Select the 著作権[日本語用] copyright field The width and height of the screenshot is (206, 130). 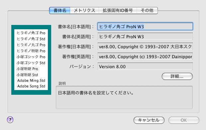145,47
